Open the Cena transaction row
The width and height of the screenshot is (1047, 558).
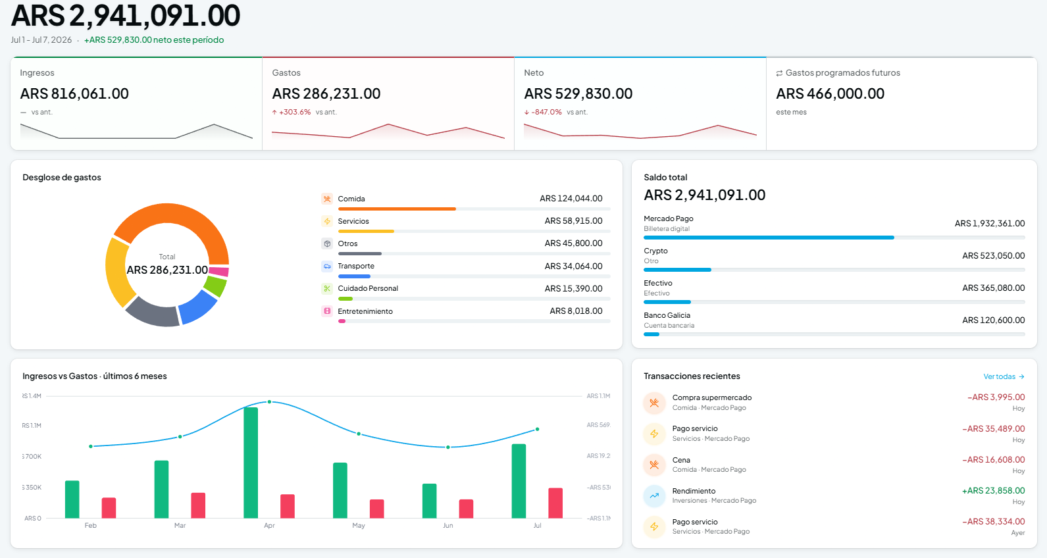[834, 465]
